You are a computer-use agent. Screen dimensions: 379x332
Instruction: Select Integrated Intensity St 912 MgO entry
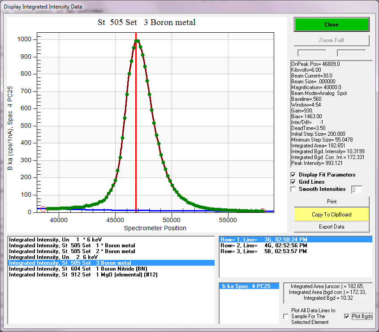pos(83,275)
